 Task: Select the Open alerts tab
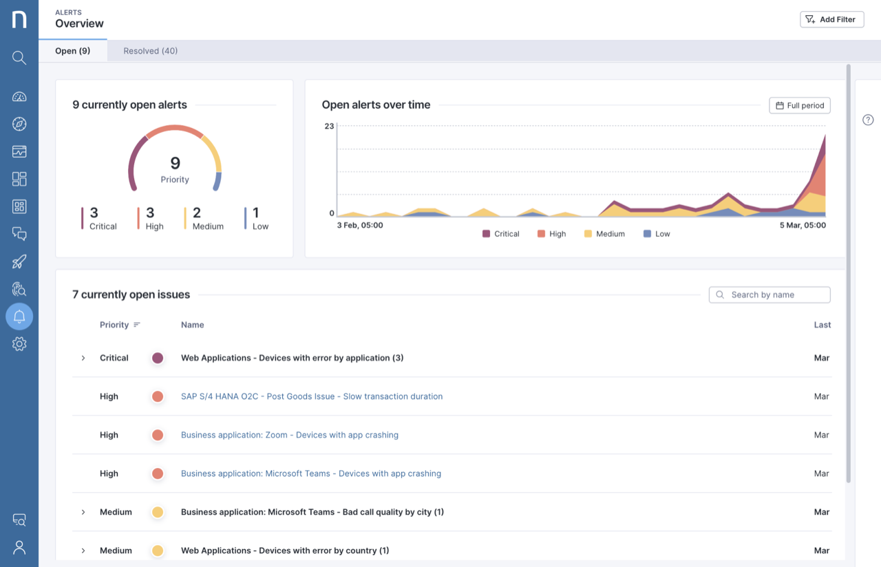73,50
